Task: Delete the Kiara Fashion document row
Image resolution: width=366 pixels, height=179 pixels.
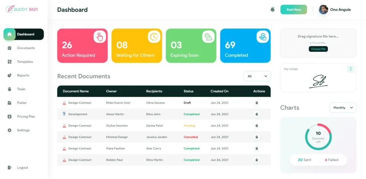Action: tap(257, 149)
